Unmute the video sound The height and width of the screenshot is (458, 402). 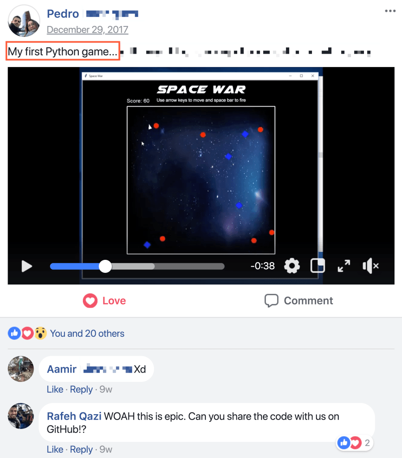(370, 266)
